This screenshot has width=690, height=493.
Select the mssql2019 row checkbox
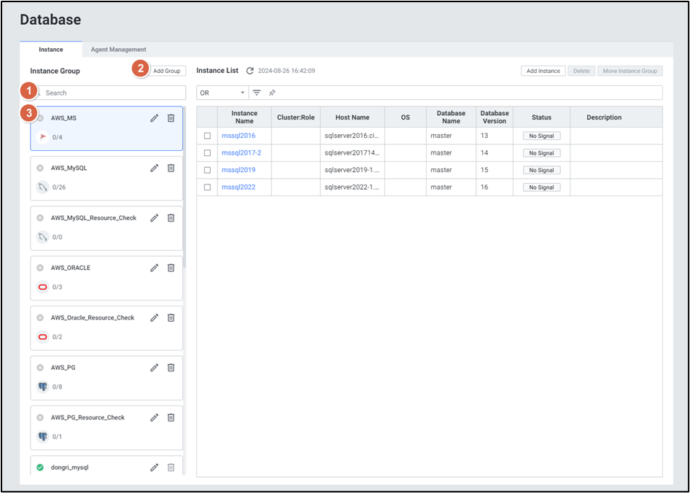tap(207, 170)
